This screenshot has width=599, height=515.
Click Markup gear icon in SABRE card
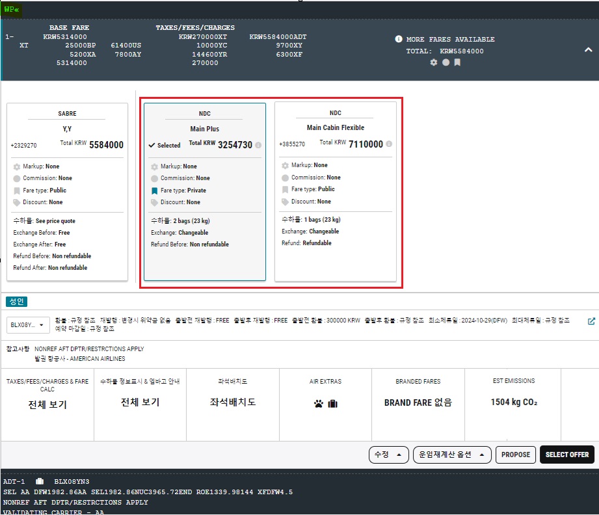17,166
